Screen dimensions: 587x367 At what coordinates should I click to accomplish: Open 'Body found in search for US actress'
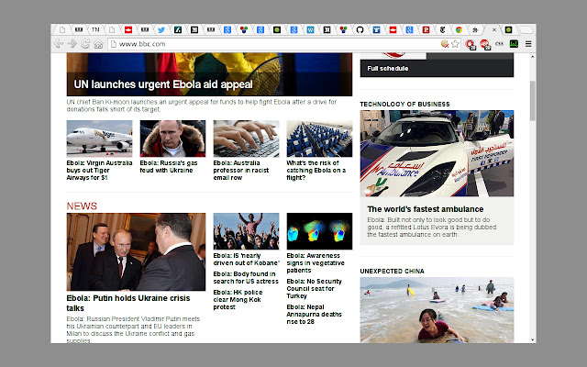tap(246, 277)
